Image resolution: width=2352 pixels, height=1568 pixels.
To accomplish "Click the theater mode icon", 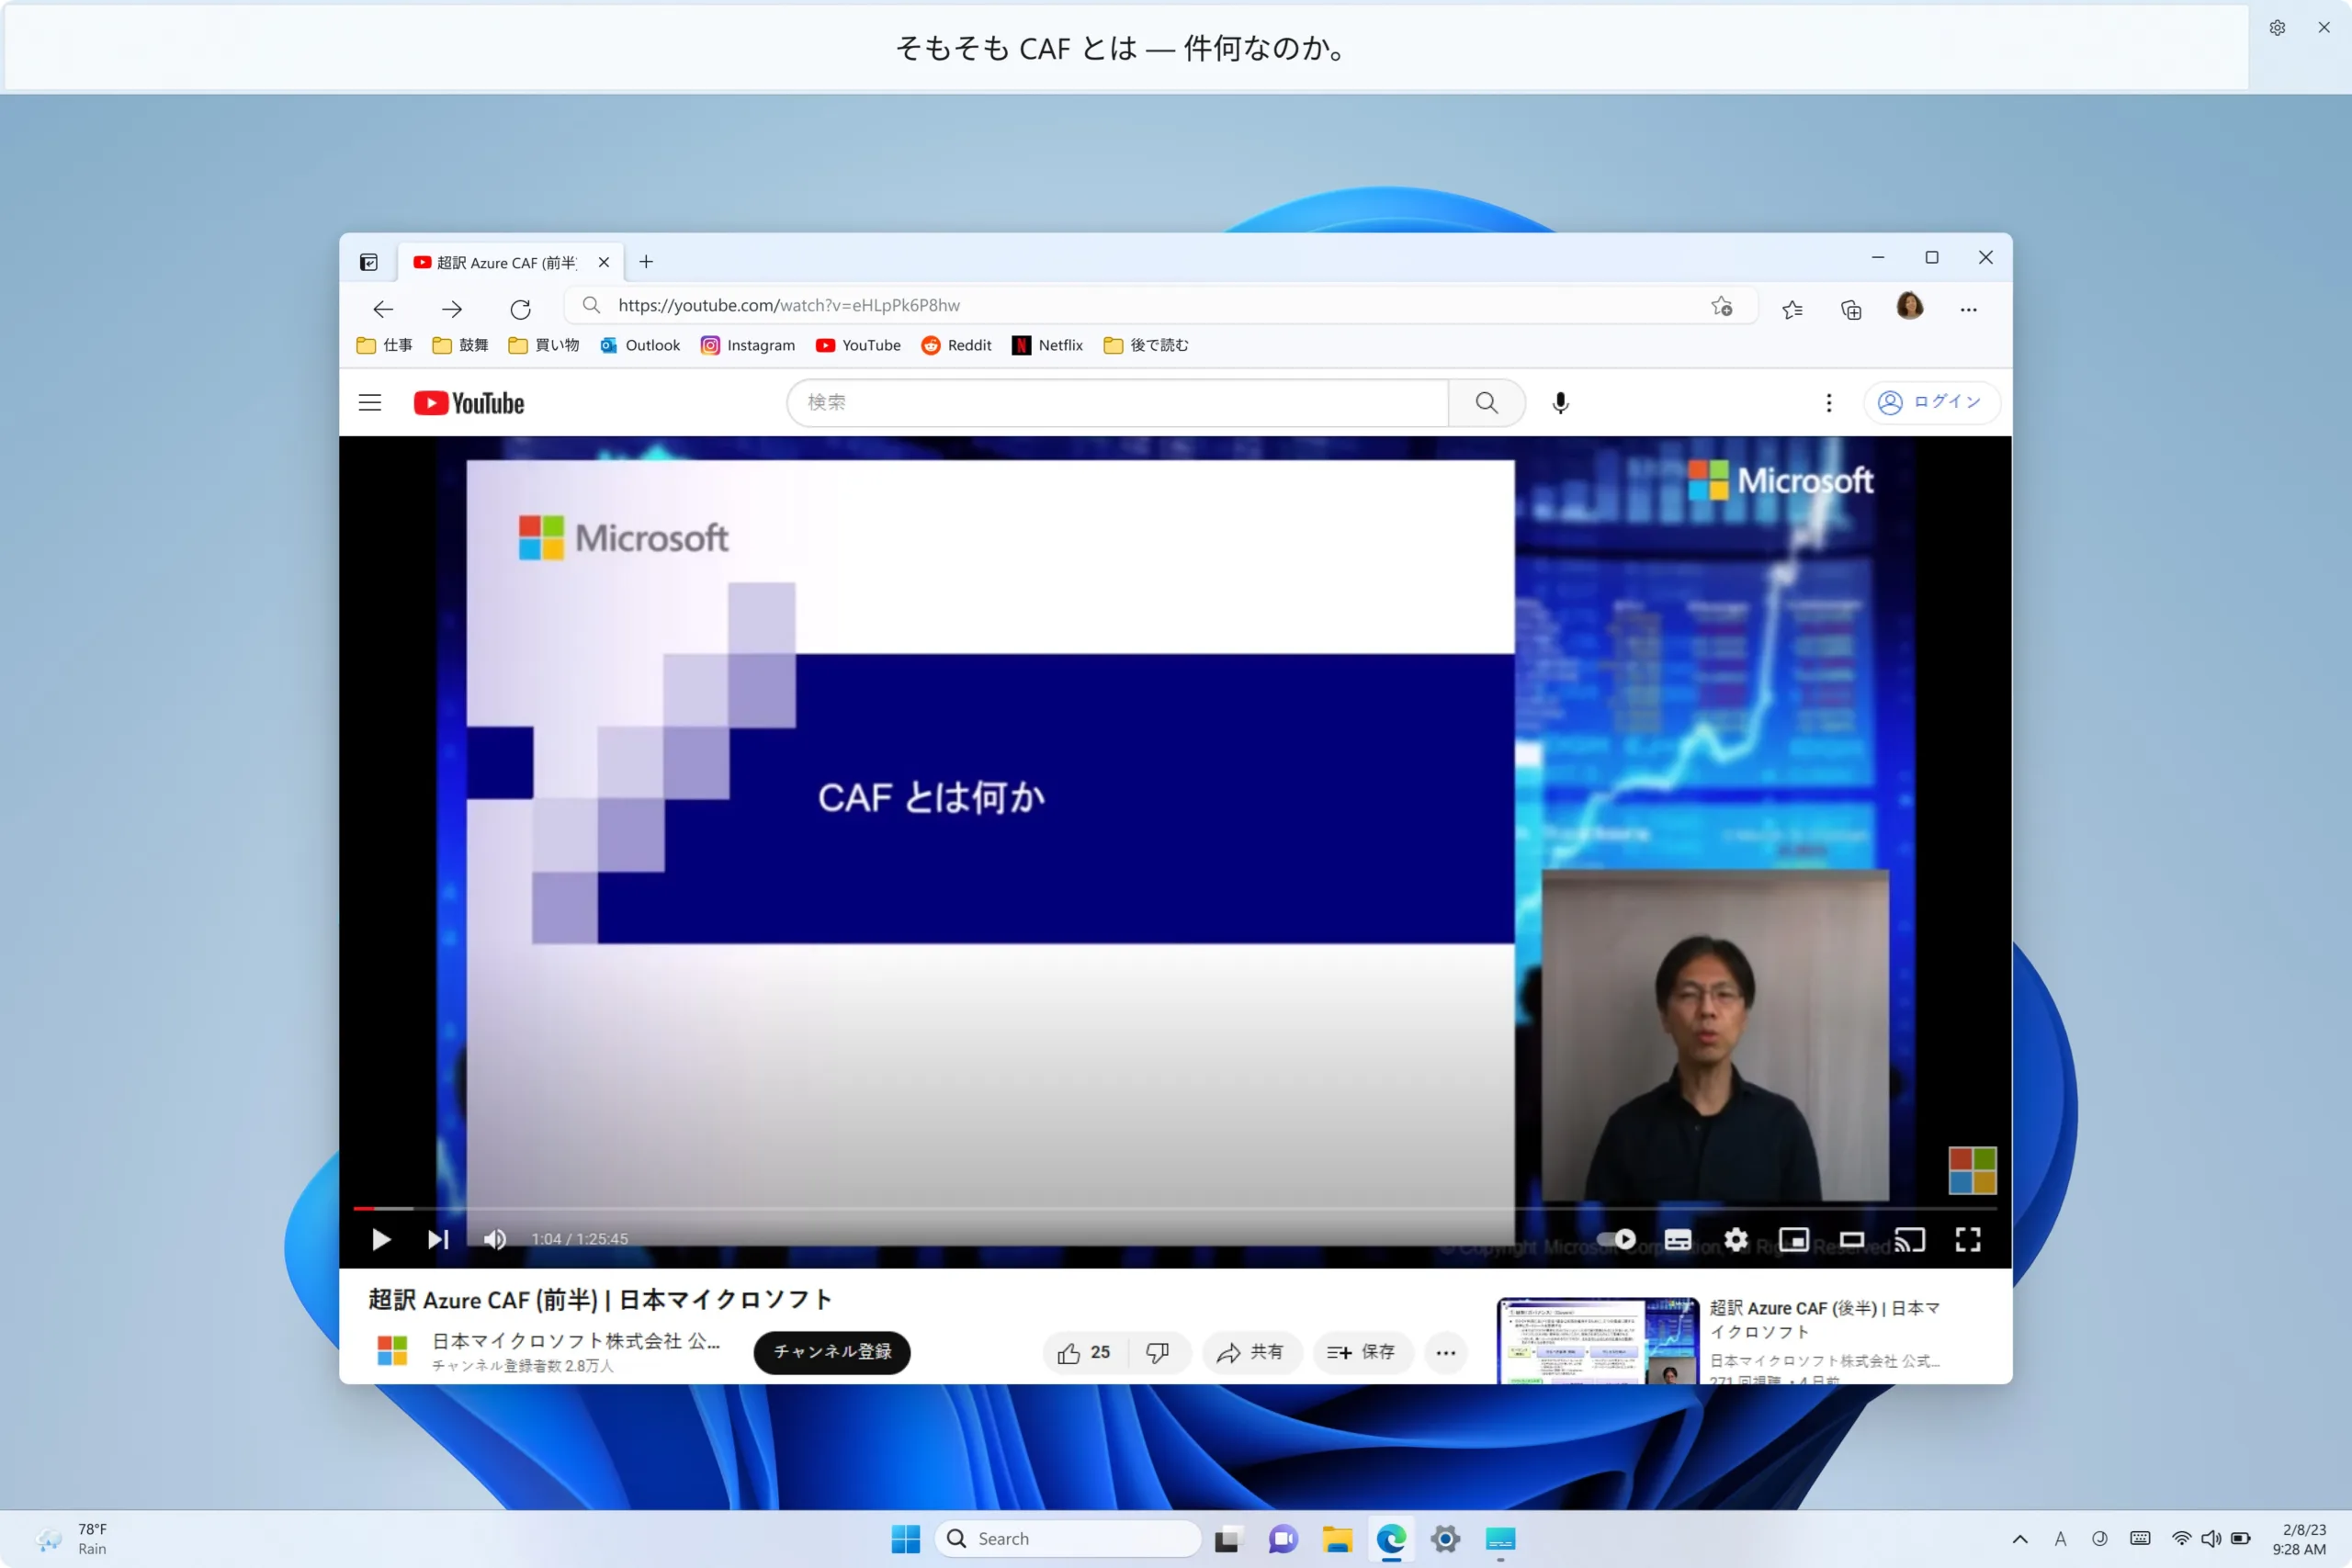I will (1849, 1239).
